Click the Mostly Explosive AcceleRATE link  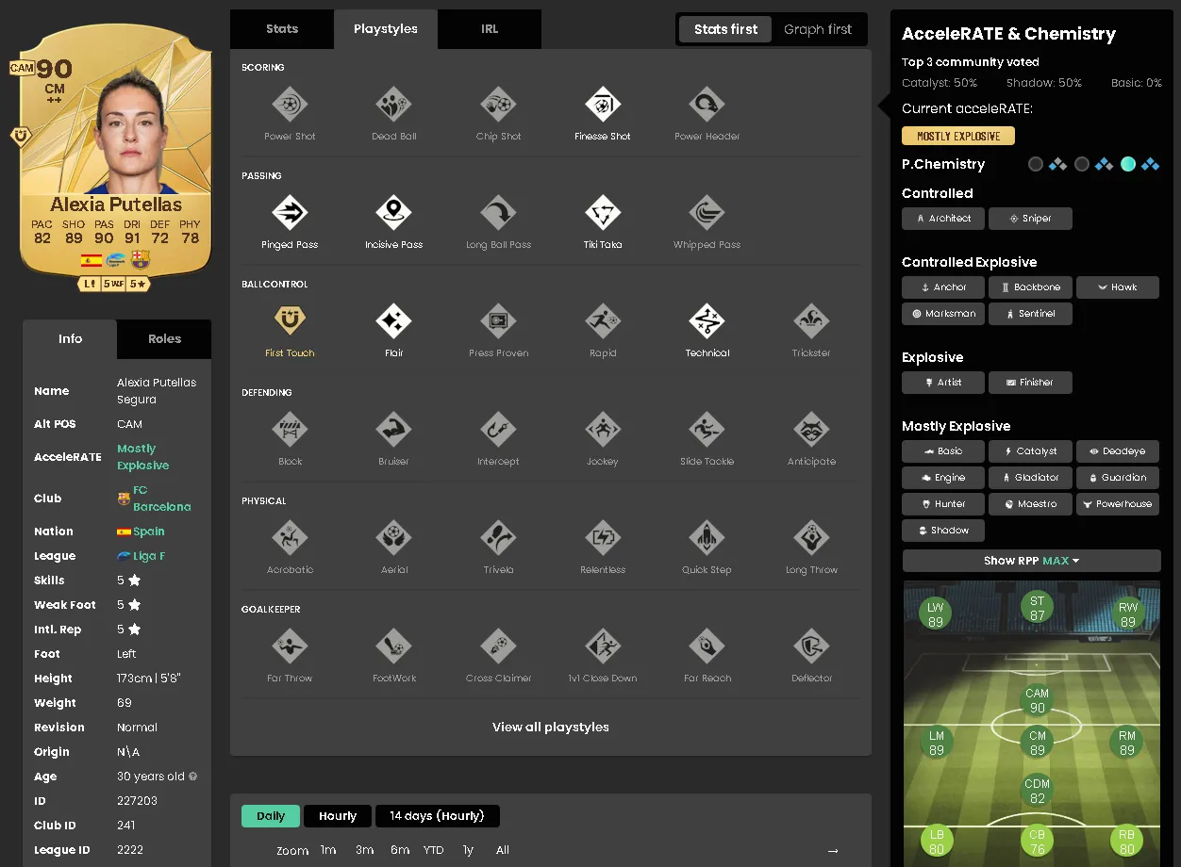coord(142,457)
